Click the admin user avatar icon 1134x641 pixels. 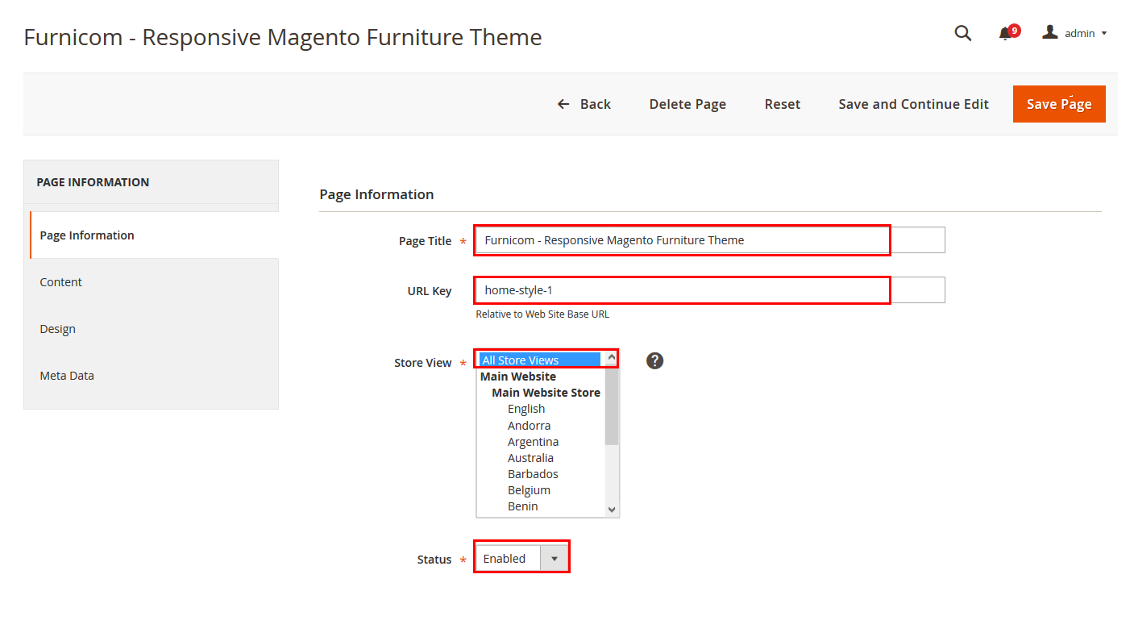[1049, 32]
